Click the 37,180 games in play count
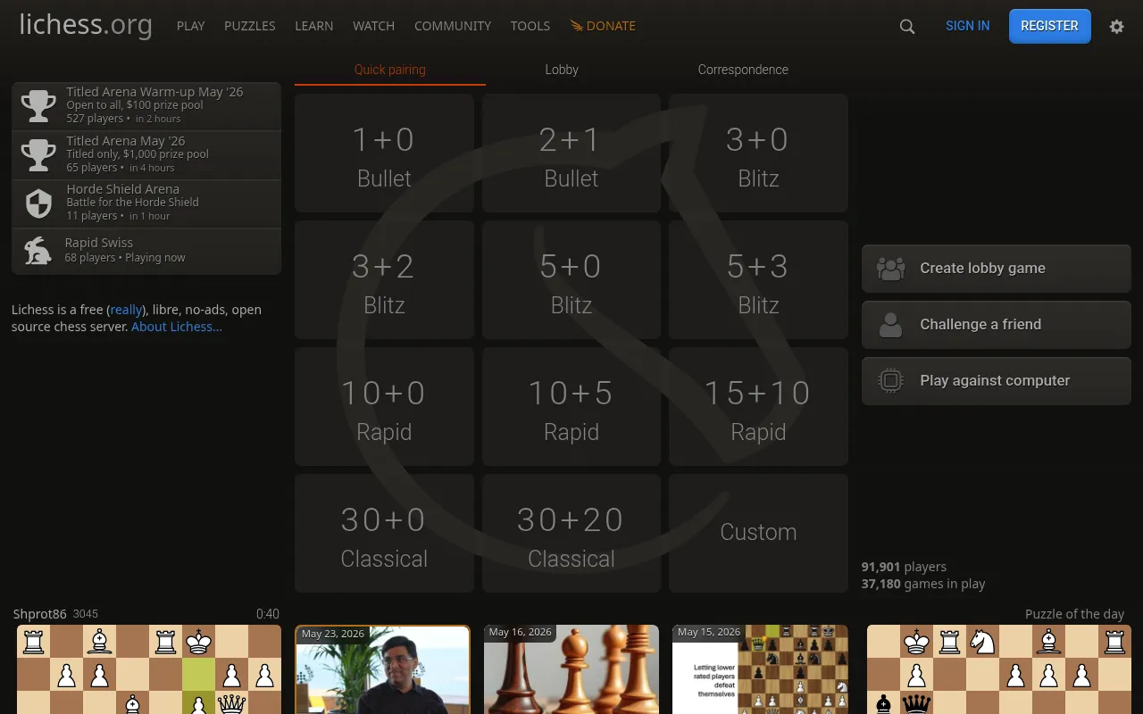1143x714 pixels. 923,584
